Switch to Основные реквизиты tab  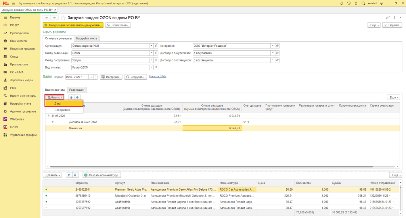coord(58,38)
